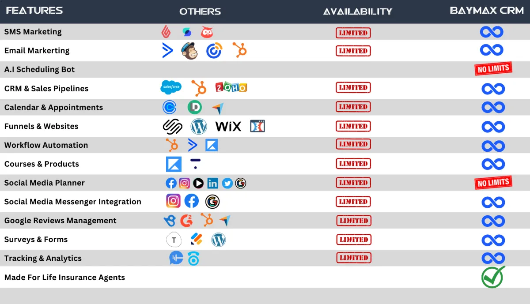Click the Salesforce cloud logo

(171, 87)
